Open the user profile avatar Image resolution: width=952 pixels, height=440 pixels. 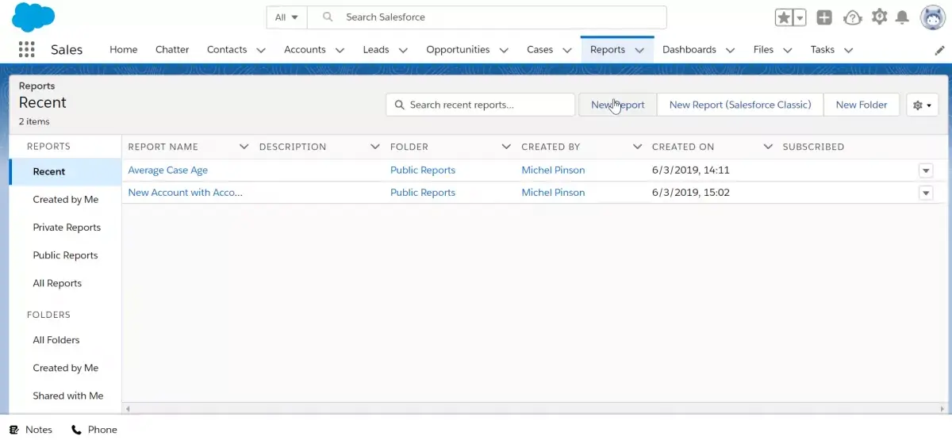click(x=932, y=17)
